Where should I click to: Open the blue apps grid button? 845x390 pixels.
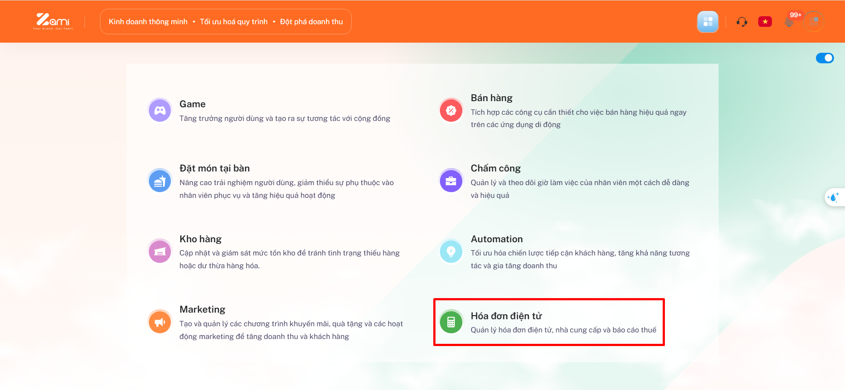pyautogui.click(x=708, y=22)
